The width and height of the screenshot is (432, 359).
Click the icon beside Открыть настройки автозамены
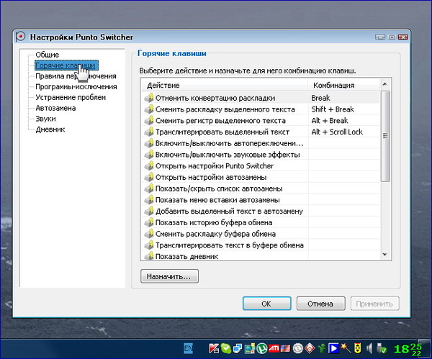(x=149, y=177)
